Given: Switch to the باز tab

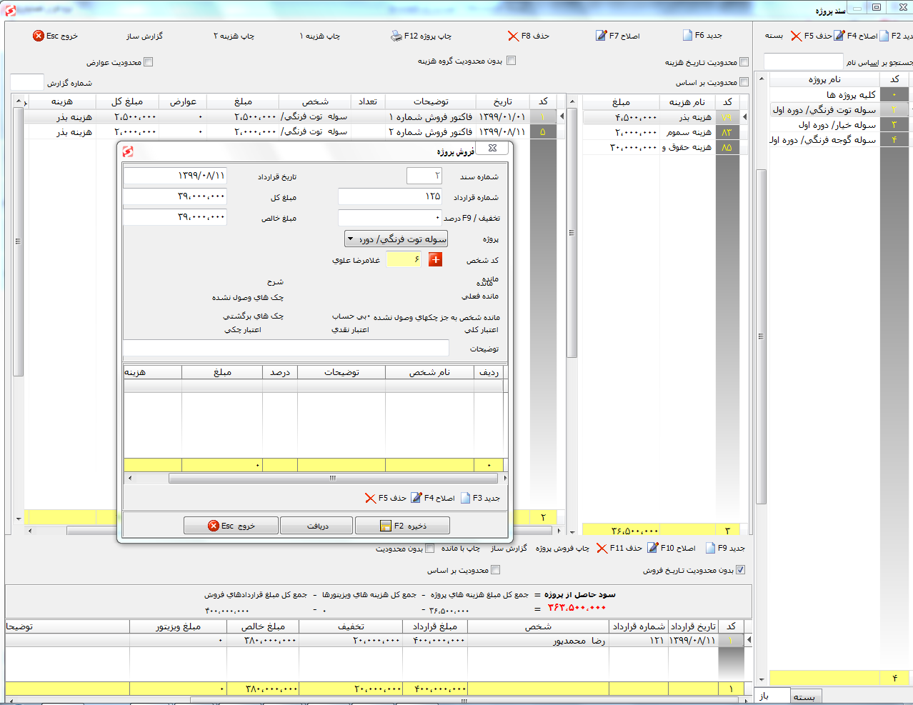Looking at the screenshot, I should click(x=772, y=696).
